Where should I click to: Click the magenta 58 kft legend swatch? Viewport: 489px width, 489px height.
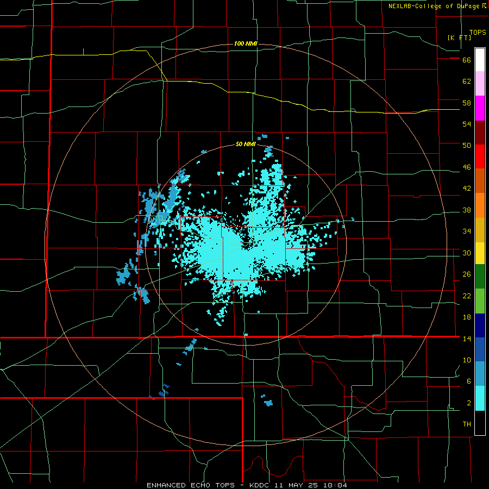pos(480,108)
